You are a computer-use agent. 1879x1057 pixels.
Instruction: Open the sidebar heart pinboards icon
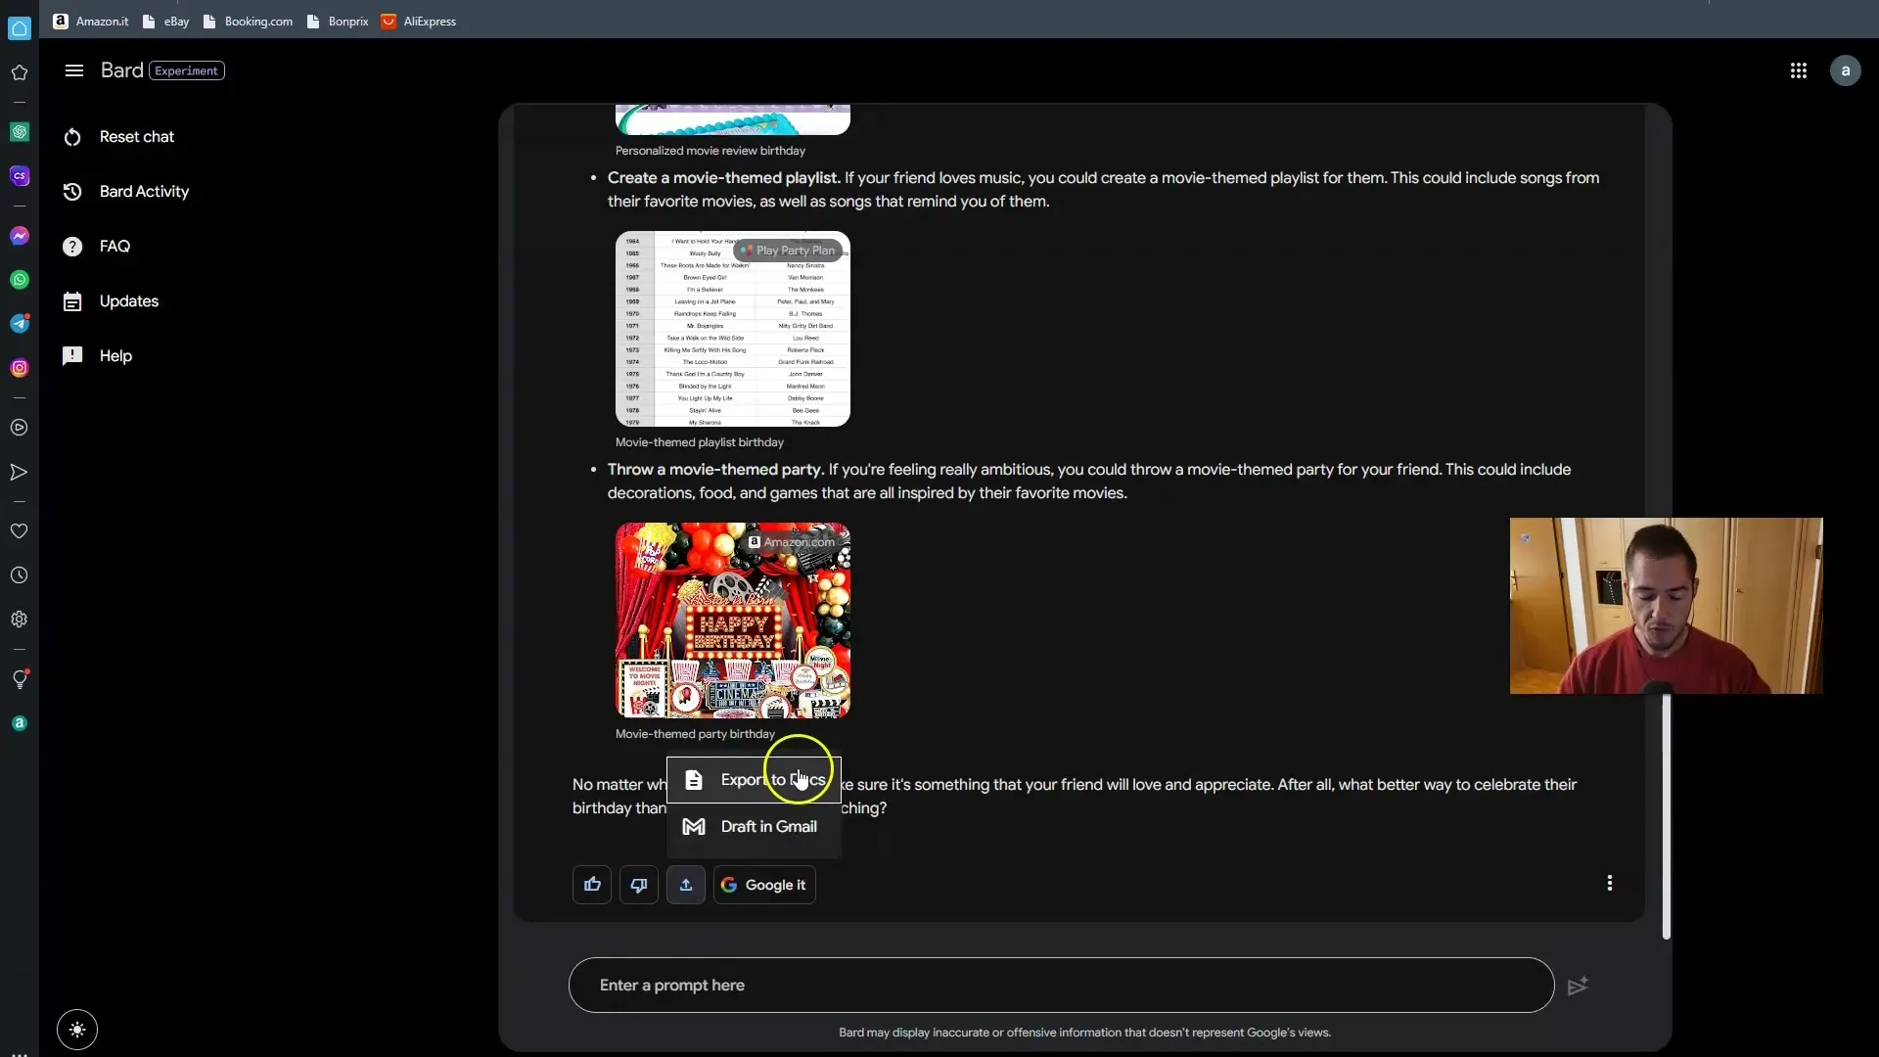tap(20, 531)
